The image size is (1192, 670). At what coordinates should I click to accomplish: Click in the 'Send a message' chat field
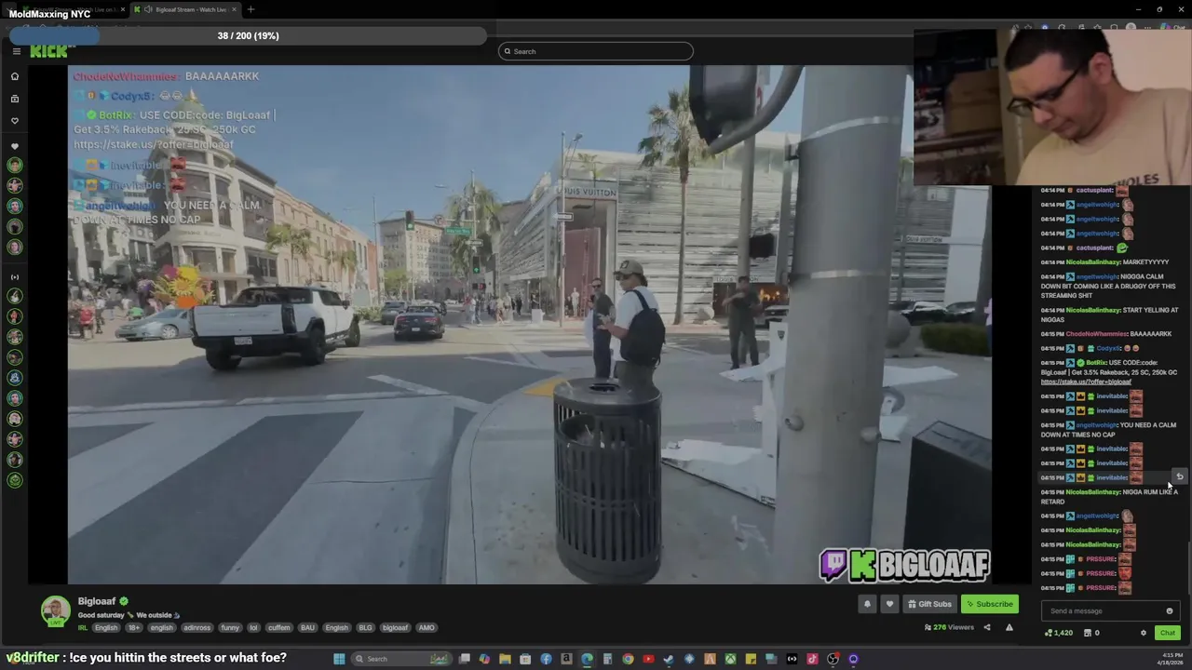coord(1104,610)
